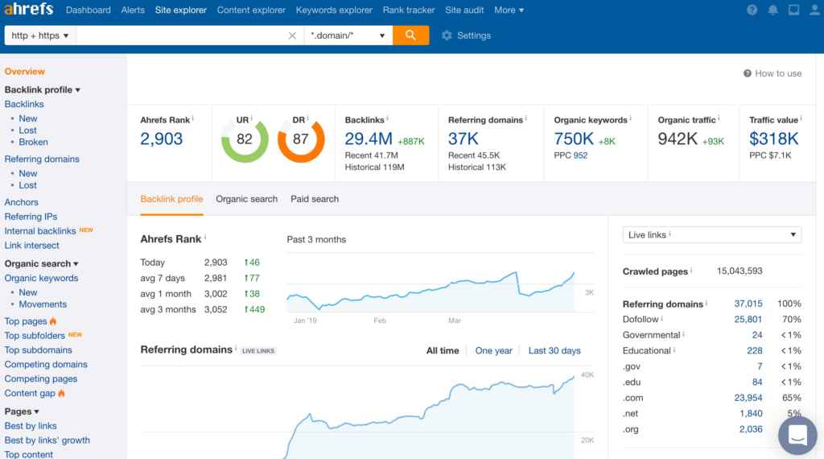This screenshot has width=824, height=459.
Task: Click the flame icon next to Content gap
Action: [x=61, y=393]
